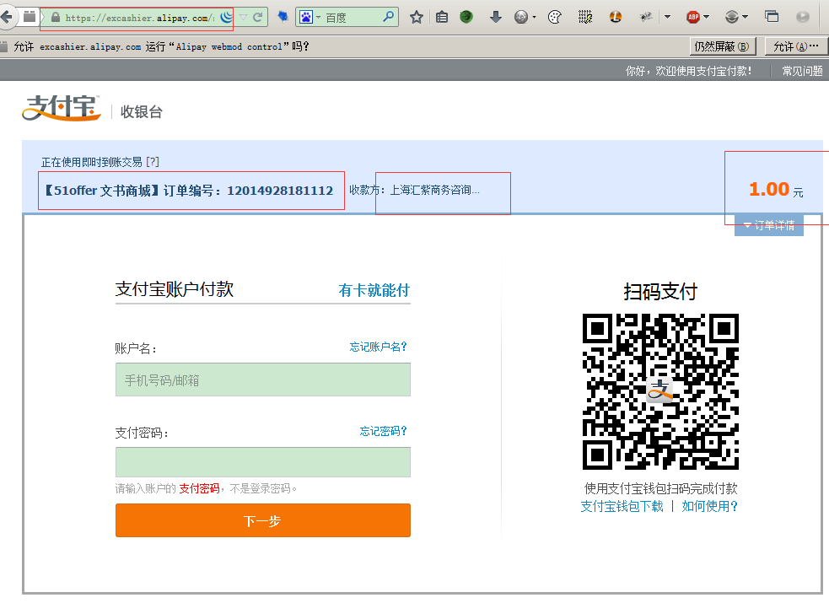The width and height of the screenshot is (829, 603).
Task: Click the plugin block icon in notification bar
Action: pos(3,46)
